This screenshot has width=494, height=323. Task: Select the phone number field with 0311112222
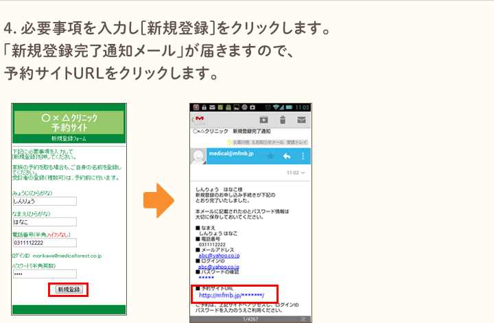coord(44,242)
